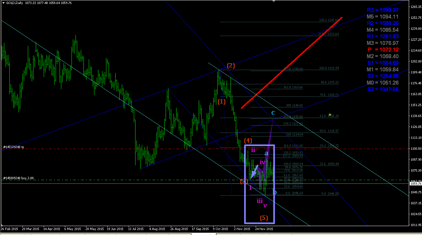Viewport: 422px width, 235px height.
Task: Click the 2 Nov 2015 date label
Action: click(x=242, y=228)
